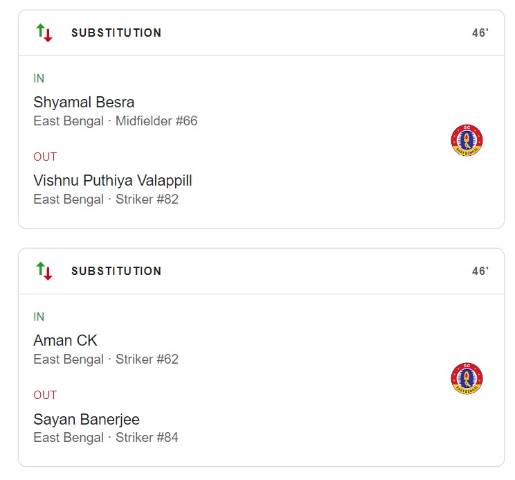Select player Sayan Banerjee
515x480 pixels.
(x=87, y=419)
